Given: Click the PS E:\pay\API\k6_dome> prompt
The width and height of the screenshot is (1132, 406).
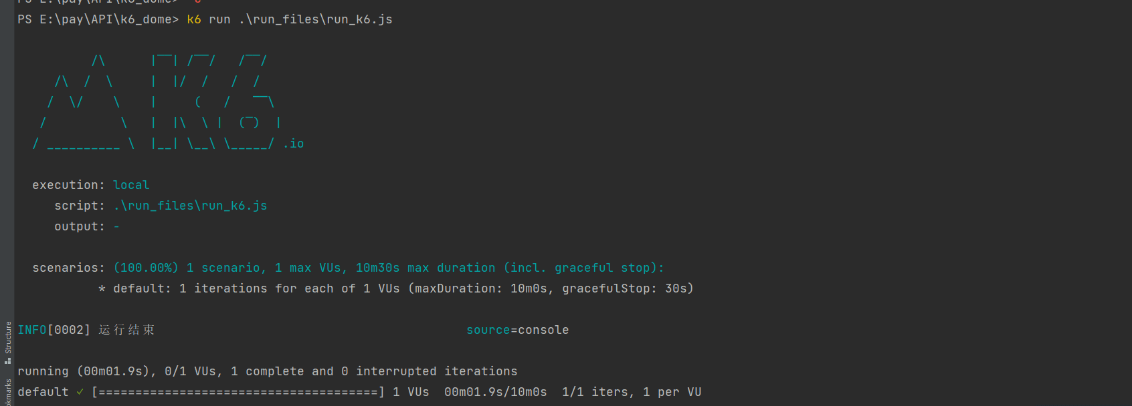Looking at the screenshot, I should (98, 19).
